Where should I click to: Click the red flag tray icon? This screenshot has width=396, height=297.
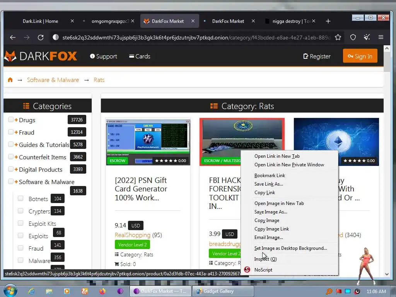click(339, 292)
